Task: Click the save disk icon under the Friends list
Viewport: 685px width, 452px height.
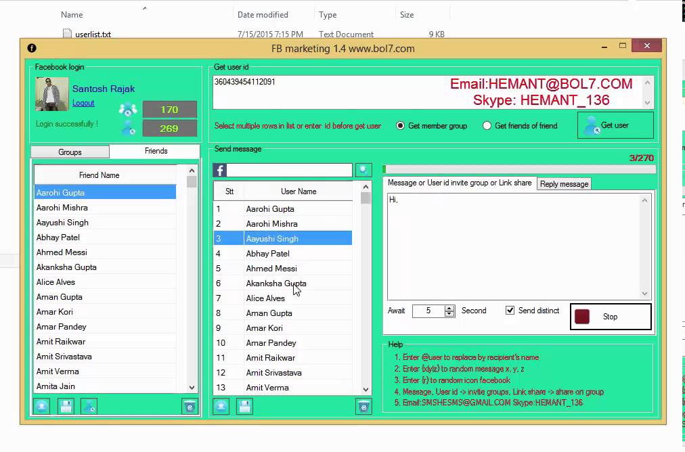Action: (x=66, y=407)
